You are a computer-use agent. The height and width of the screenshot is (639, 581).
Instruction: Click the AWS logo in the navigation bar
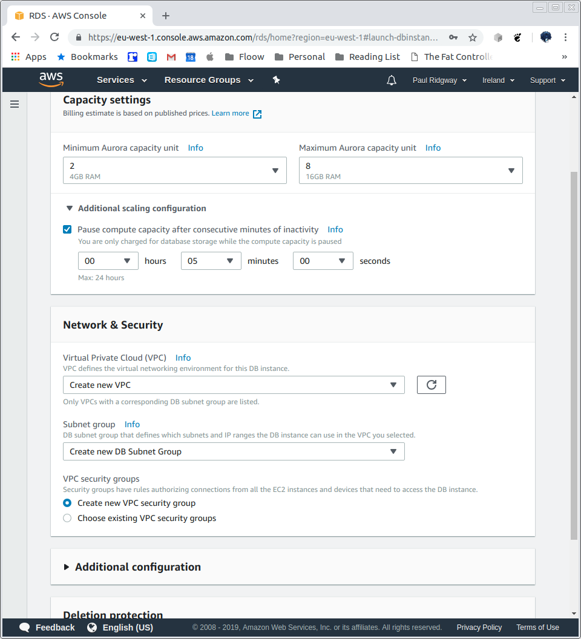[x=51, y=79]
